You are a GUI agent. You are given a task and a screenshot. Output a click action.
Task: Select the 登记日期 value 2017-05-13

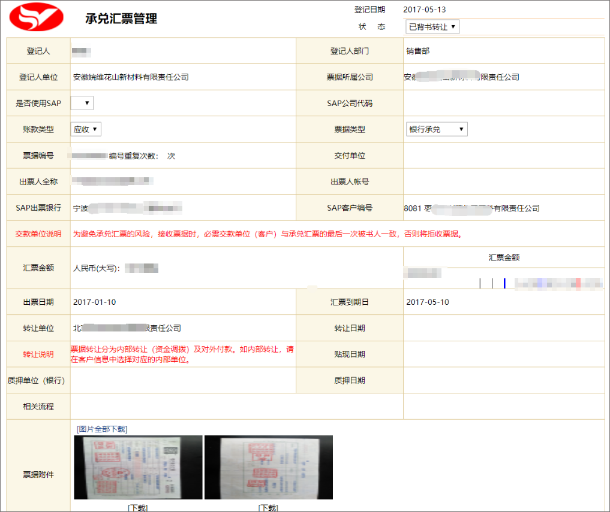(x=425, y=10)
